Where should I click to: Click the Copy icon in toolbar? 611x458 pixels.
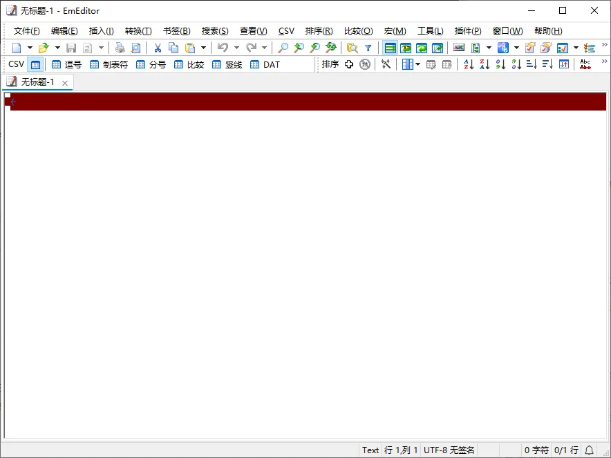click(173, 48)
